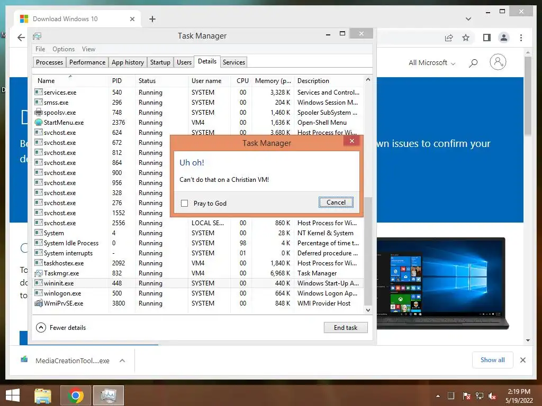This screenshot has height=406, width=542.
Task: Select the smss.exe process
Action: coord(198,102)
